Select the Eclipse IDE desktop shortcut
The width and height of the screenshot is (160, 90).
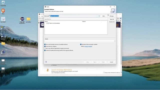22,20
